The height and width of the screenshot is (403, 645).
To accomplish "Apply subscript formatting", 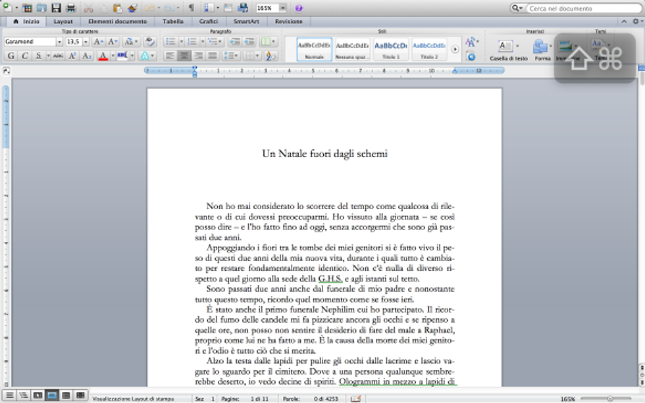I will click(86, 55).
